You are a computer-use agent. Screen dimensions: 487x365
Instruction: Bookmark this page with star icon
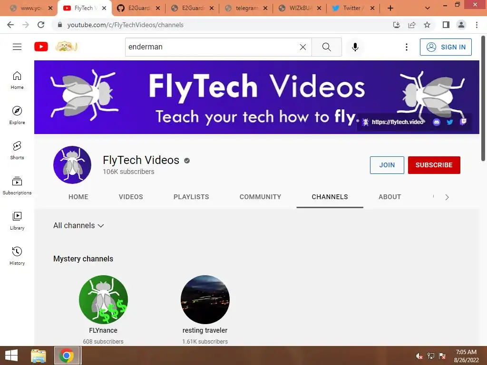click(427, 25)
